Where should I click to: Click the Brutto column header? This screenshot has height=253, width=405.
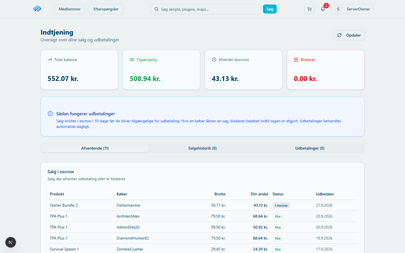(220, 194)
